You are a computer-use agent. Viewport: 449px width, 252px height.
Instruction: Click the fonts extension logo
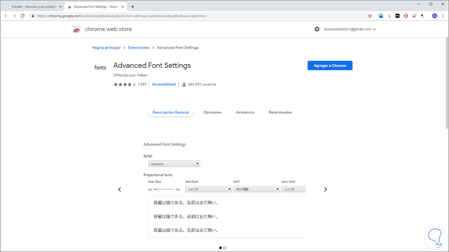pos(100,68)
